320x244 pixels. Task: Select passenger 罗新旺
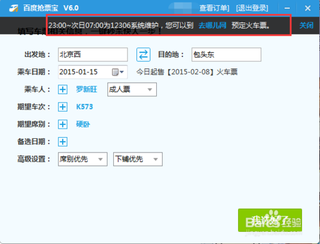coord(86,89)
